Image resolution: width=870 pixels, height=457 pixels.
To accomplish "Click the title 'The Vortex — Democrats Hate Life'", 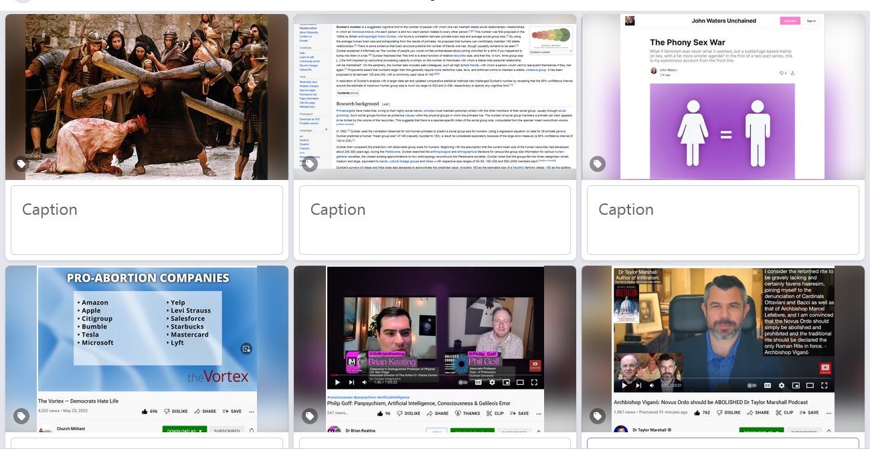I will [x=78, y=401].
